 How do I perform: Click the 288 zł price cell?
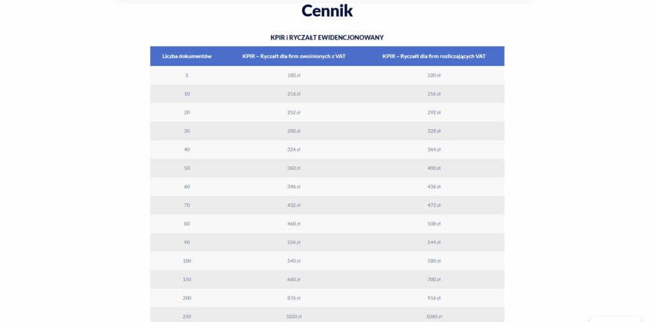pos(294,131)
